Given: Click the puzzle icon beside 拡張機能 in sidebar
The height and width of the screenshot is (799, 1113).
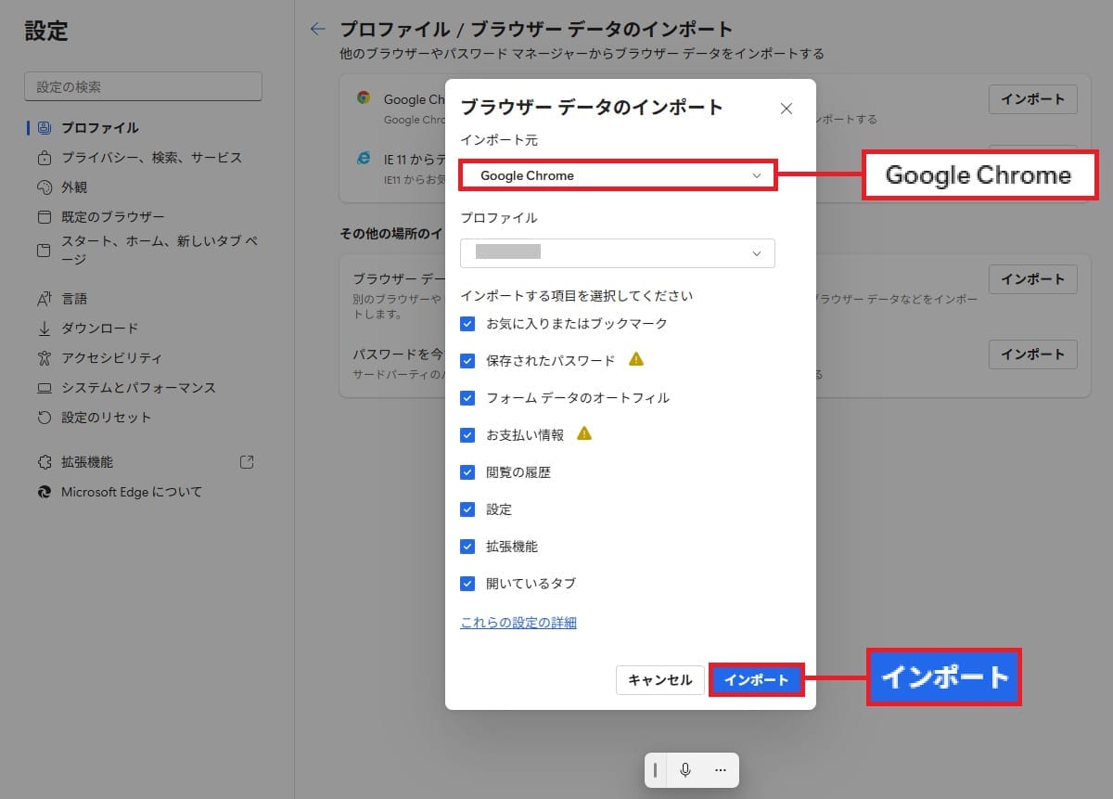Looking at the screenshot, I should click(x=44, y=462).
